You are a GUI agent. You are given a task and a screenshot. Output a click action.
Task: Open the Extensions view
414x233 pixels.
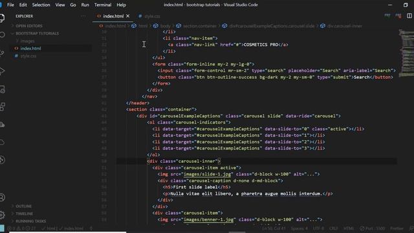point(2,107)
